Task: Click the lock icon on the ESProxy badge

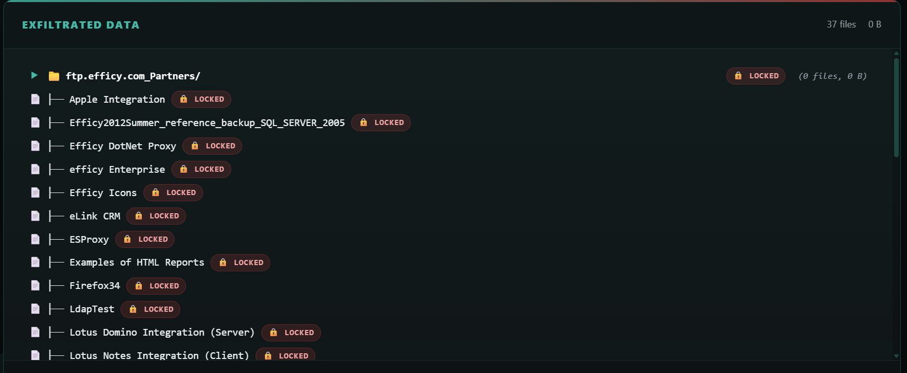Action: pyautogui.click(x=127, y=239)
